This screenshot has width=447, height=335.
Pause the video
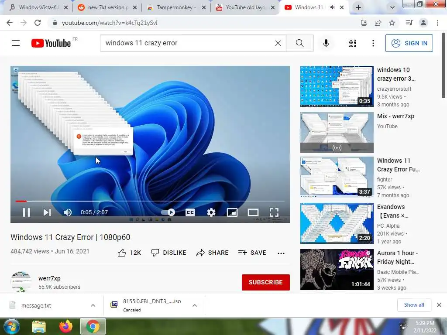coord(27,212)
